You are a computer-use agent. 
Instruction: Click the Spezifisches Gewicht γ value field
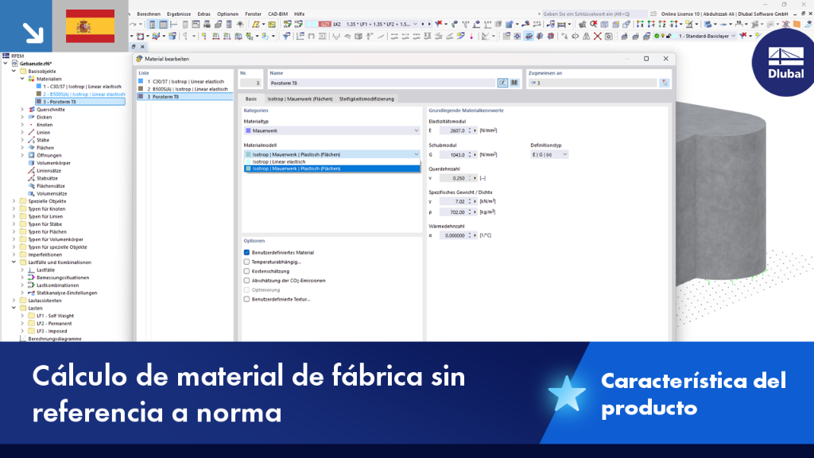[453, 201]
